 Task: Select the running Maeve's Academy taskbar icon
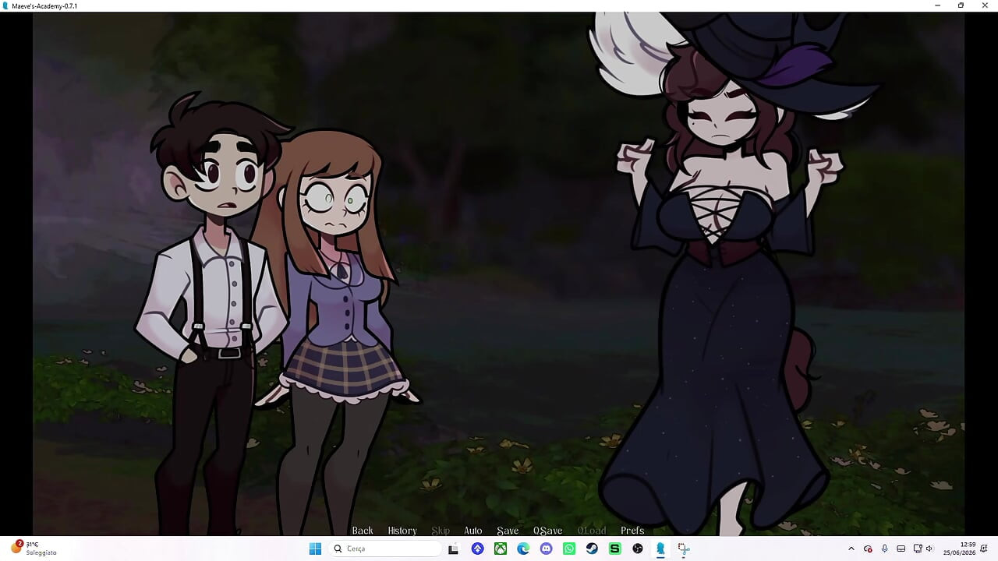660,549
